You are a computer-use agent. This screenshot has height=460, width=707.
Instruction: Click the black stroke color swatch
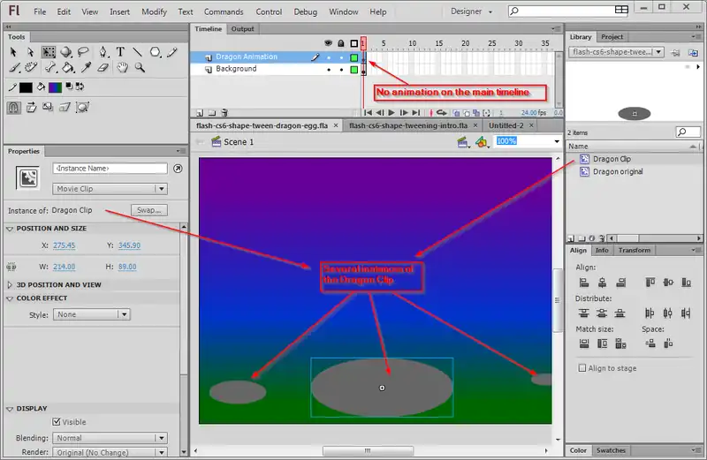coord(26,87)
